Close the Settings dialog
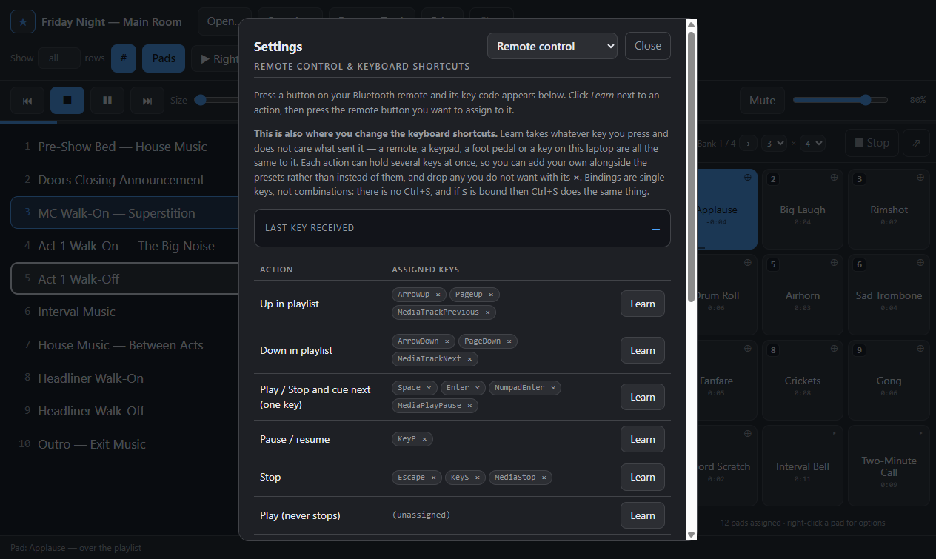 (x=648, y=46)
